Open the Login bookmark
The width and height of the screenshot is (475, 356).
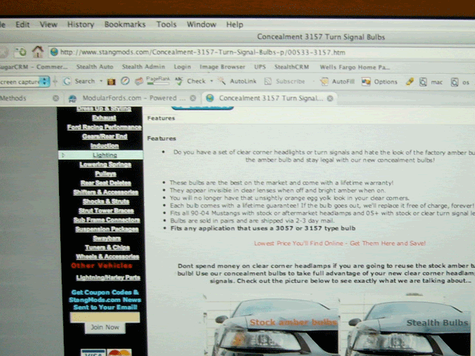coord(182,67)
